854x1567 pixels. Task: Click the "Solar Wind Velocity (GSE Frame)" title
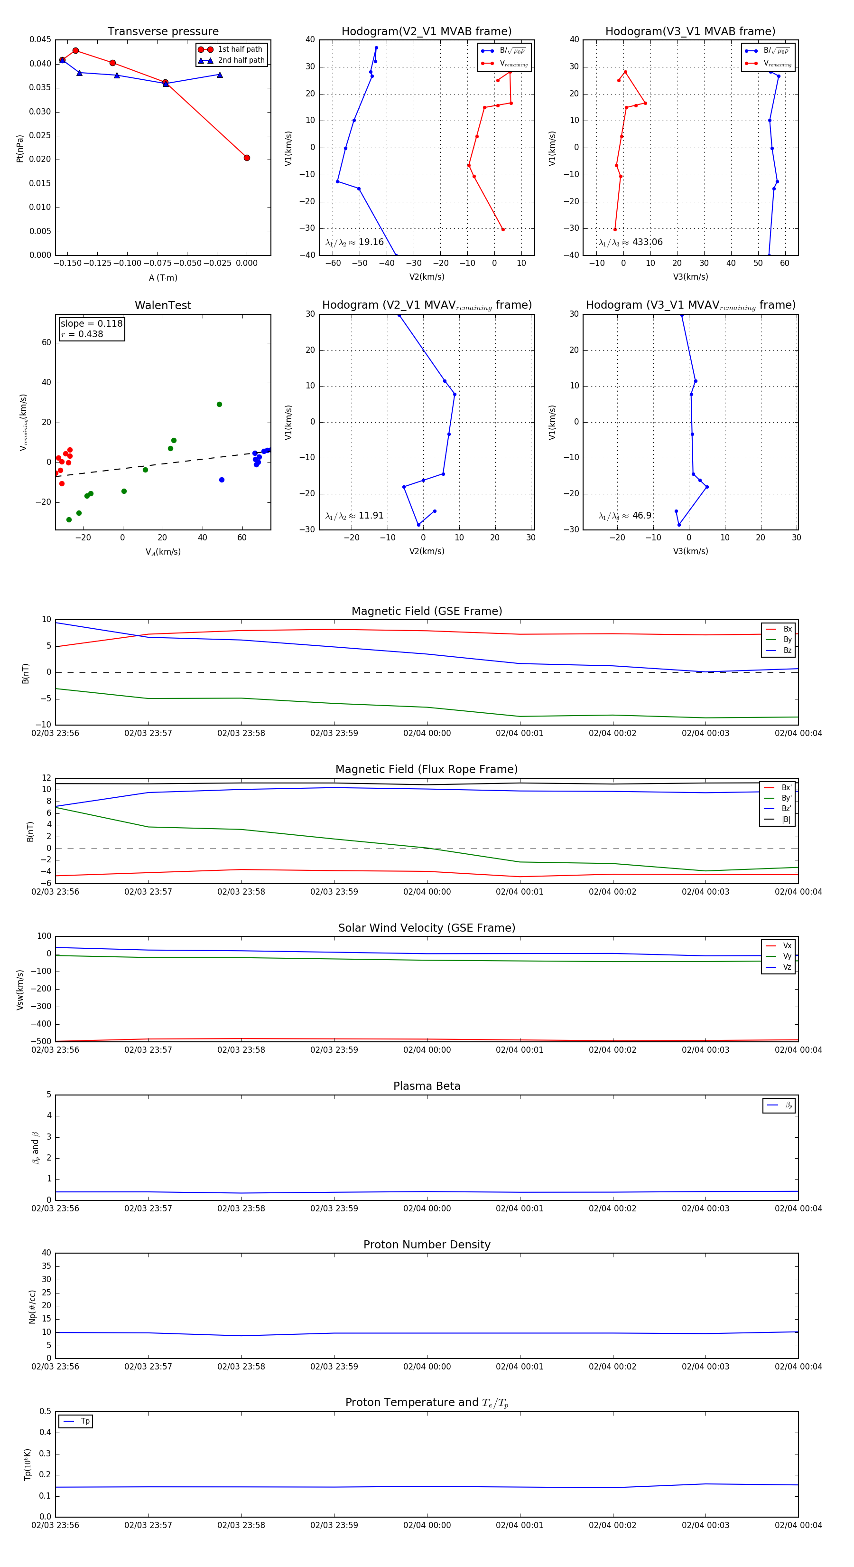[x=427, y=928]
